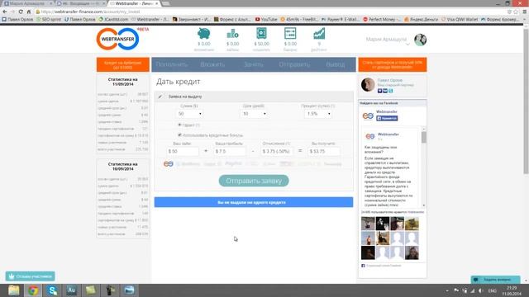Screen dimensions: 529x297
Task: Open the senior partner name link
Action: (389, 80)
